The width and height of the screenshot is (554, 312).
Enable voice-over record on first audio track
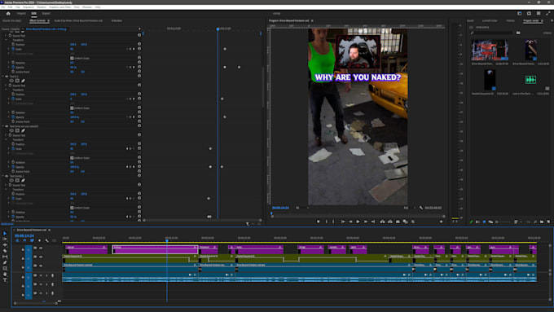tap(53, 275)
